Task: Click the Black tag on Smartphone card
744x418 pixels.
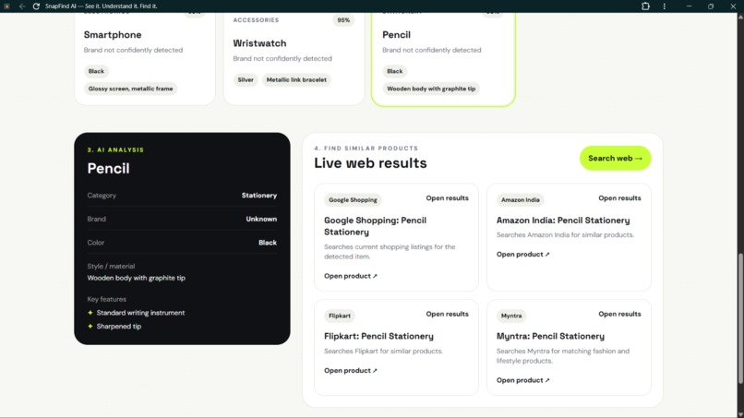Action: click(96, 71)
